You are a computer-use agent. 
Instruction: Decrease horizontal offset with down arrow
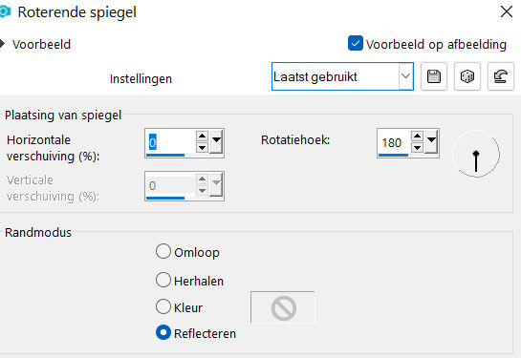click(x=202, y=148)
